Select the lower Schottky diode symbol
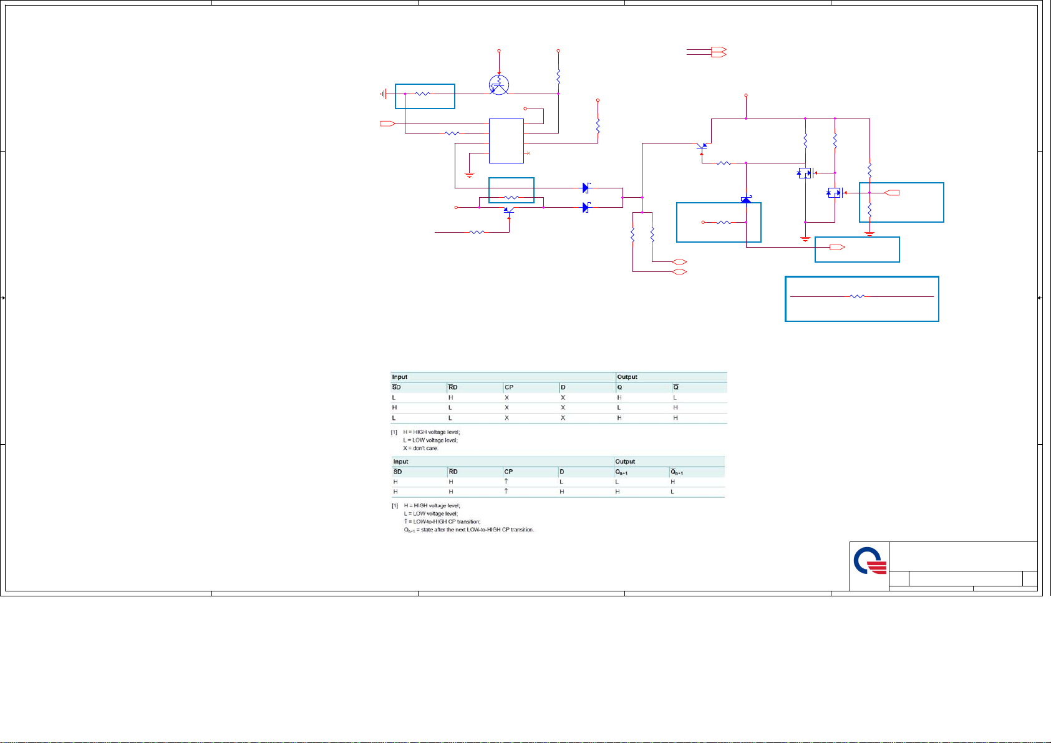 586,207
